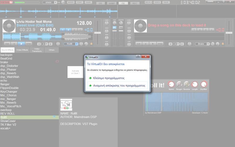This screenshot has height=147, width=235.
Task: Click the left deck pitch slider
Action: (x=98, y=33)
